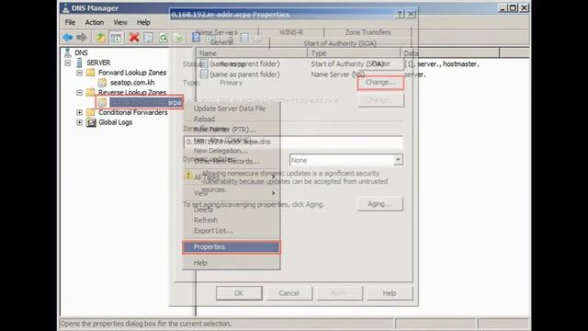Viewport: 588px width, 331px height.
Task: Select the SERVER computer icon in tree
Action: [80, 63]
